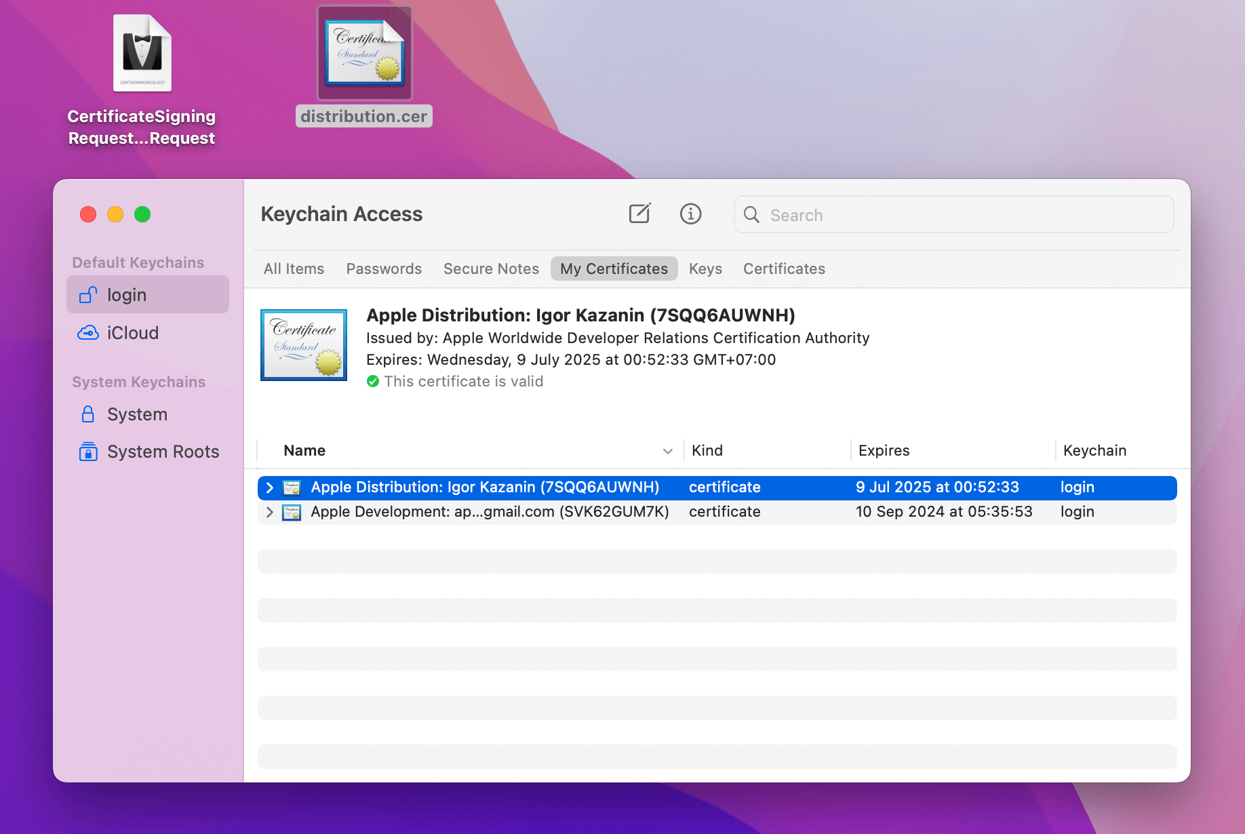Viewport: 1245px width, 834px height.
Task: Click the large certificate preview image
Action: click(x=304, y=344)
